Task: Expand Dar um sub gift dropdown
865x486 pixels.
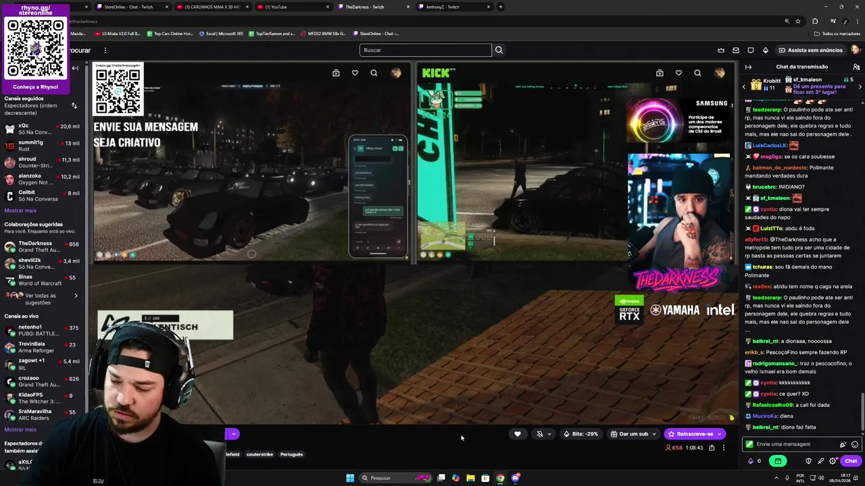Action: 653,434
